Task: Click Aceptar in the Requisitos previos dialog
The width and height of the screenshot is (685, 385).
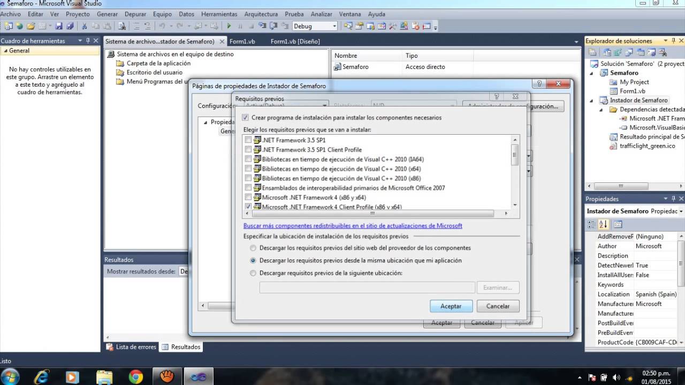Action: pyautogui.click(x=451, y=306)
